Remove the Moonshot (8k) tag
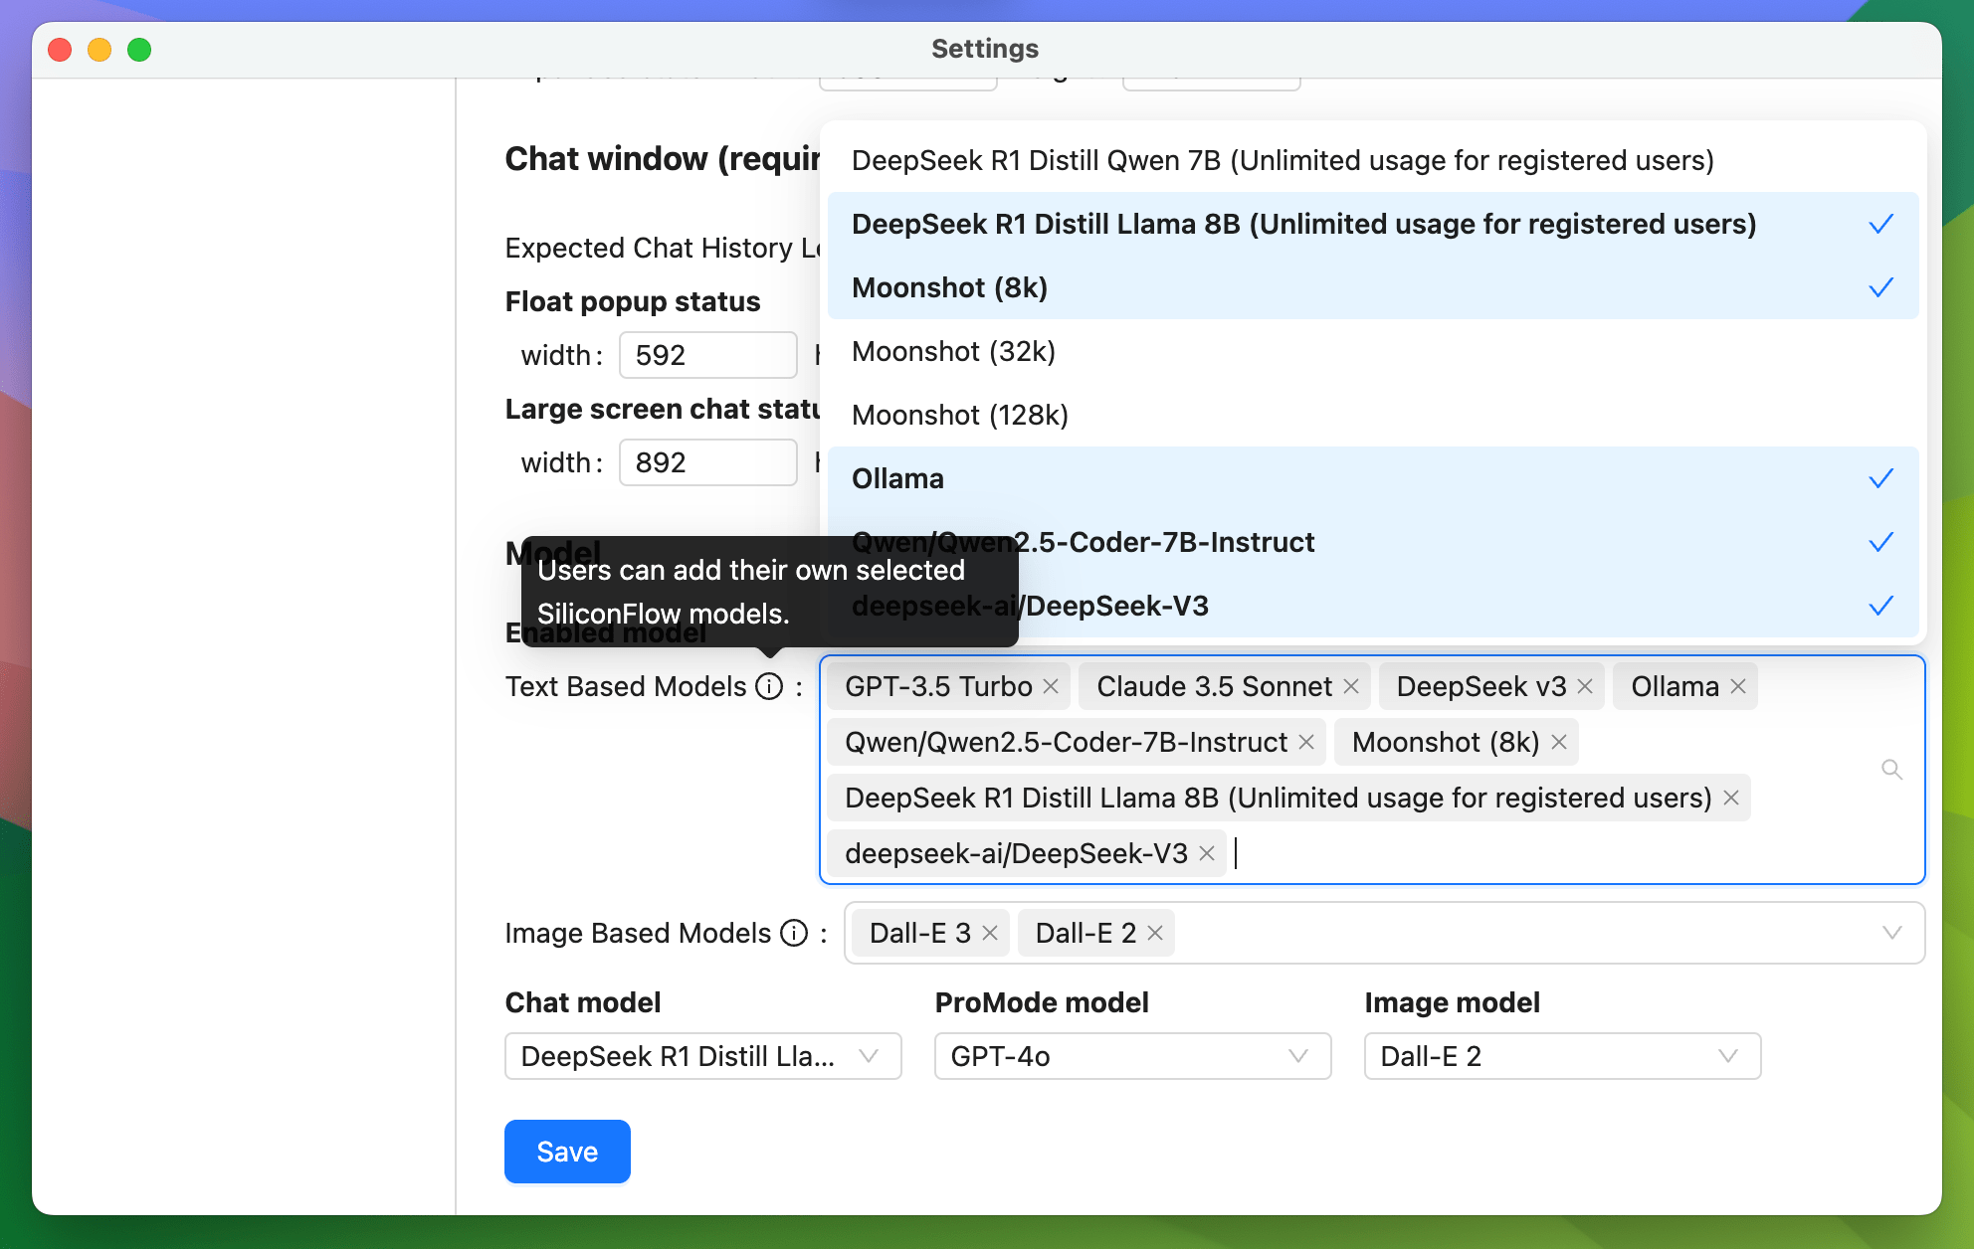The height and width of the screenshot is (1249, 1974). coord(1559,742)
